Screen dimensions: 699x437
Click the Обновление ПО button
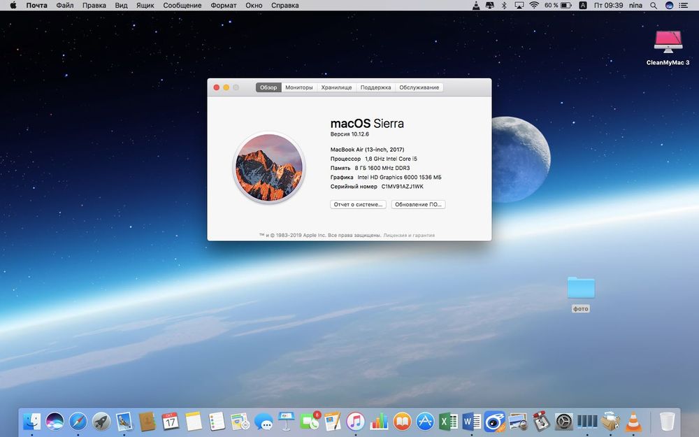click(418, 204)
